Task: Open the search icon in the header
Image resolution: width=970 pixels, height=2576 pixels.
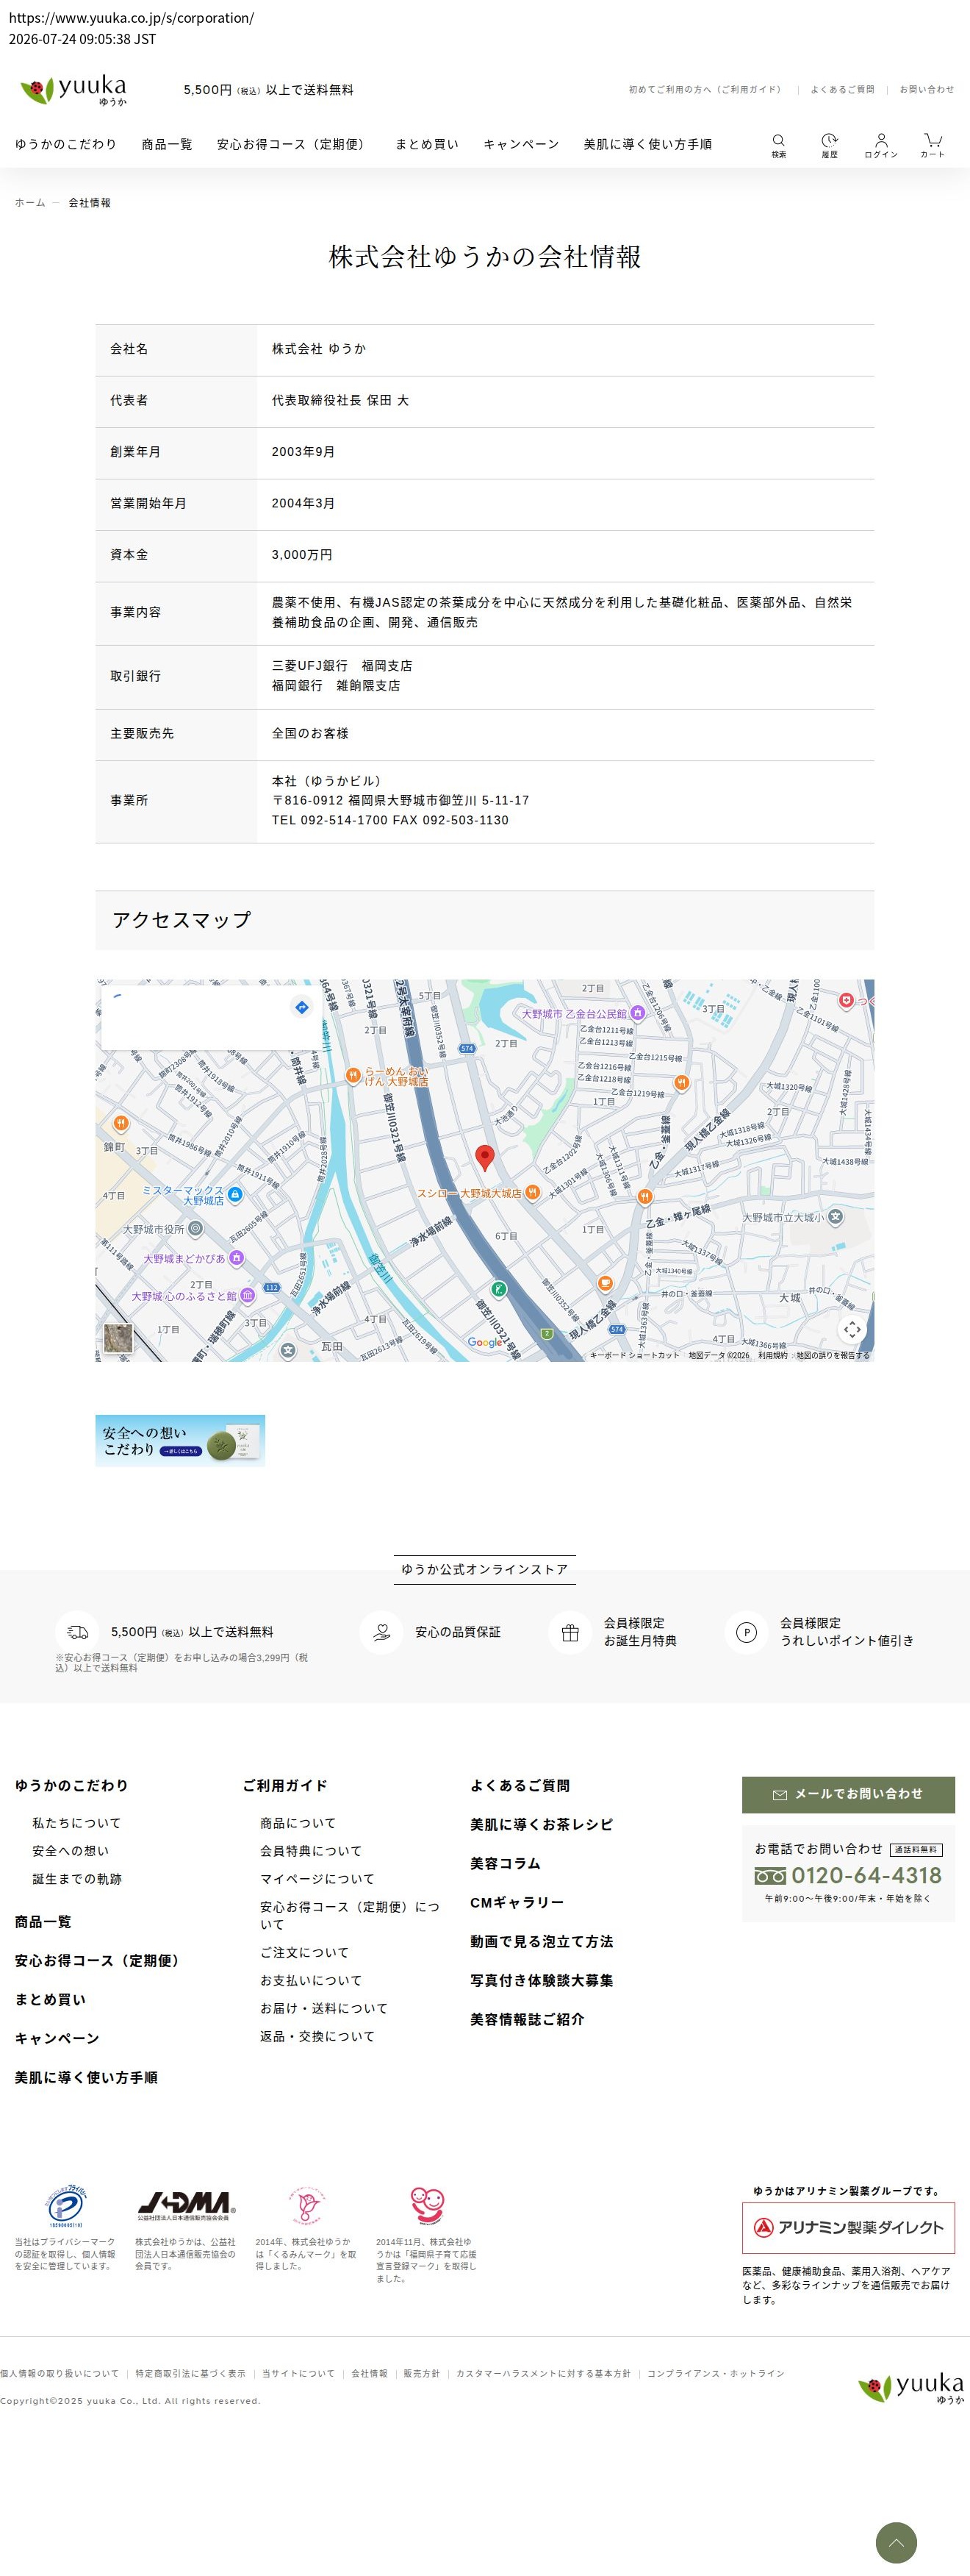Action: coord(778,145)
